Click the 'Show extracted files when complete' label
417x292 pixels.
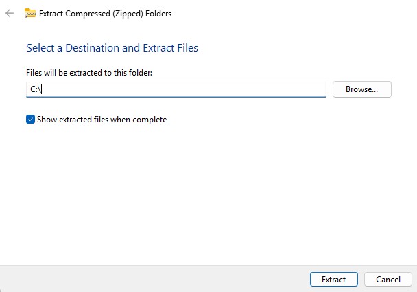click(102, 120)
